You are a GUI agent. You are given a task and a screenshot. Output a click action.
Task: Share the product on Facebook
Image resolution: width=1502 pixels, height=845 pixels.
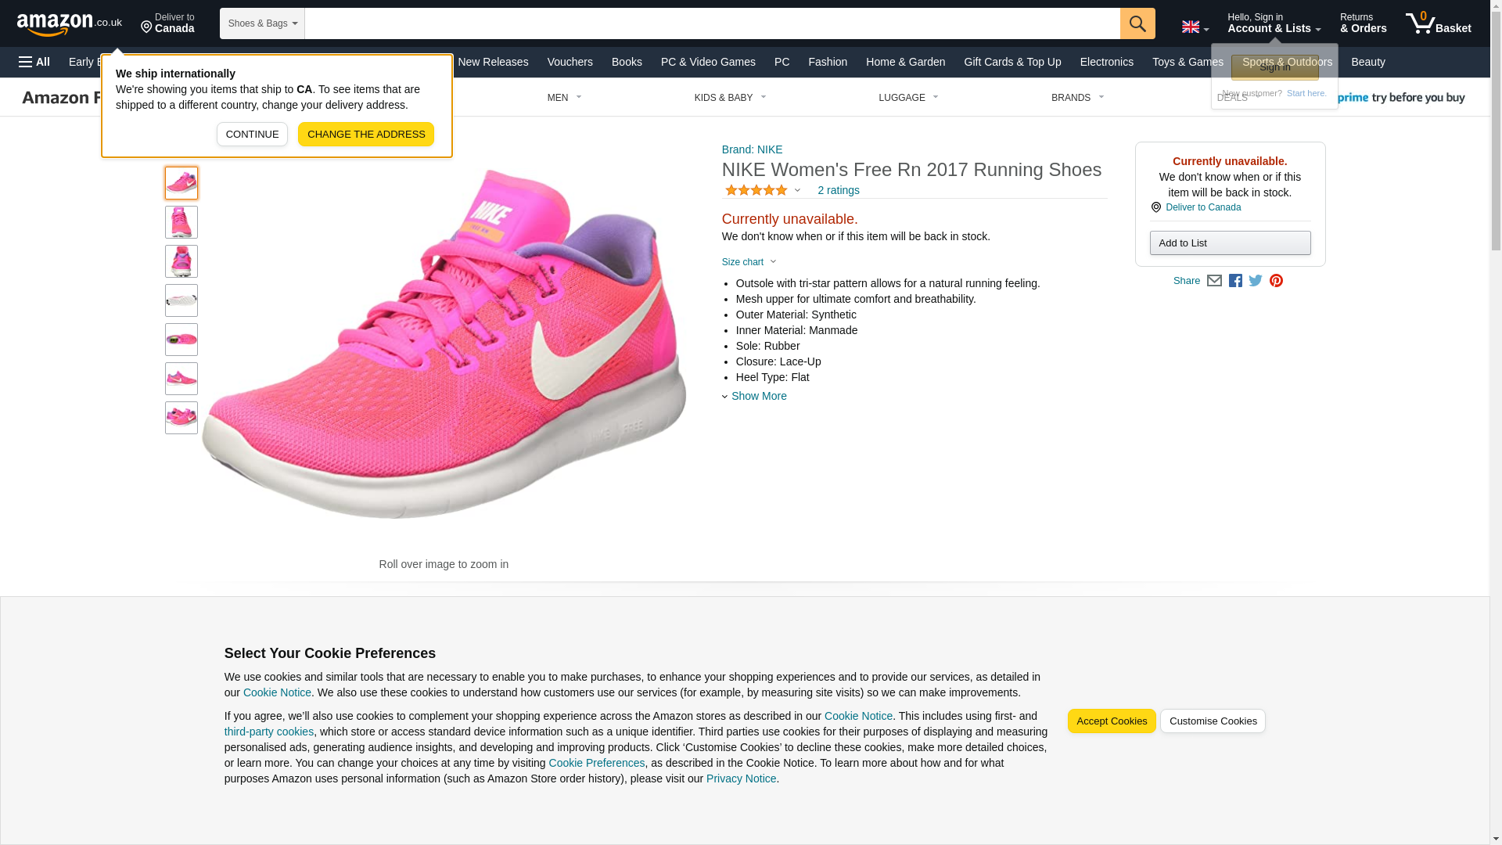[x=1234, y=281]
